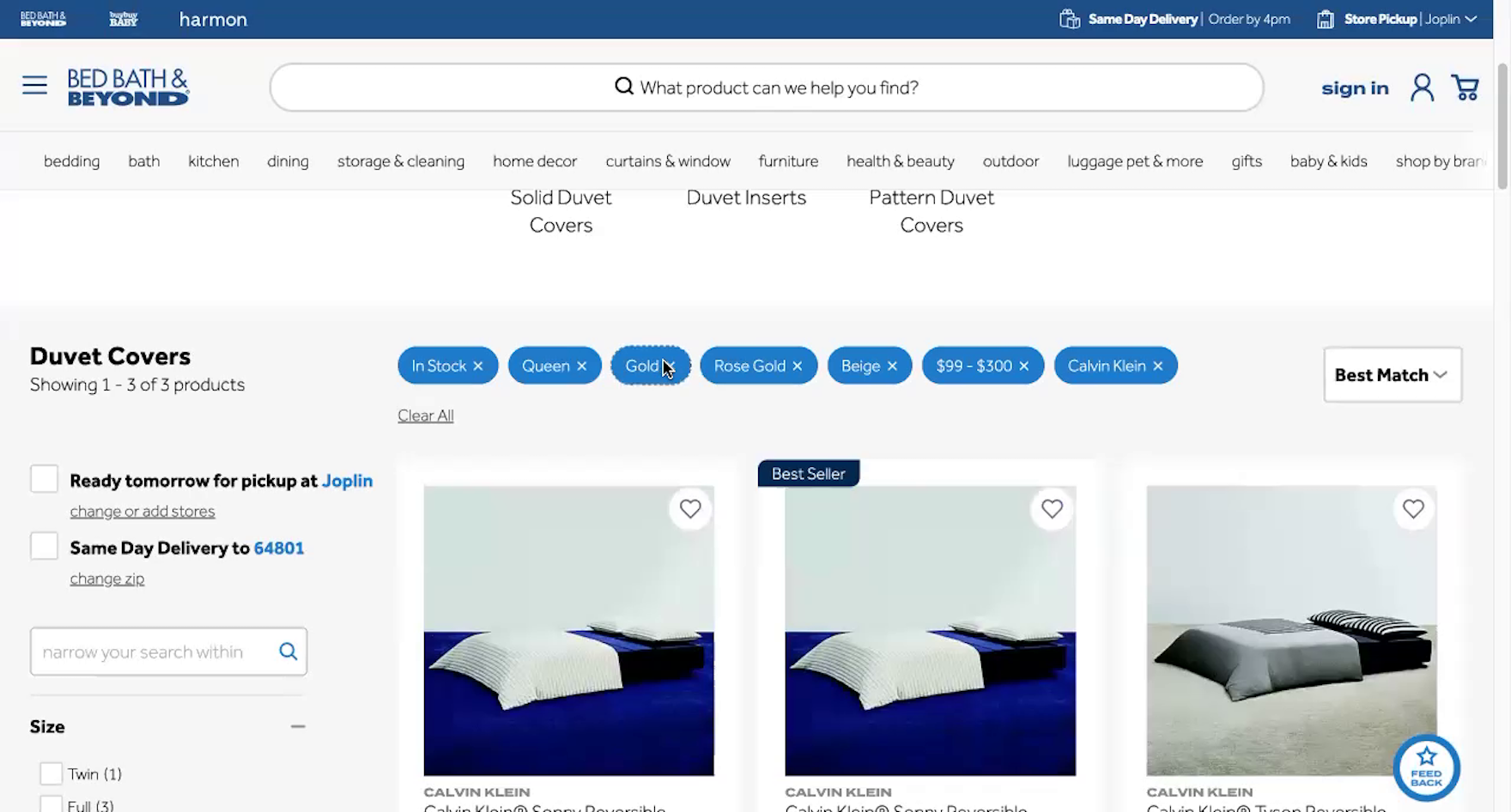Open the gray duvet product image
Screen dimensions: 1511x812
point(1291,631)
